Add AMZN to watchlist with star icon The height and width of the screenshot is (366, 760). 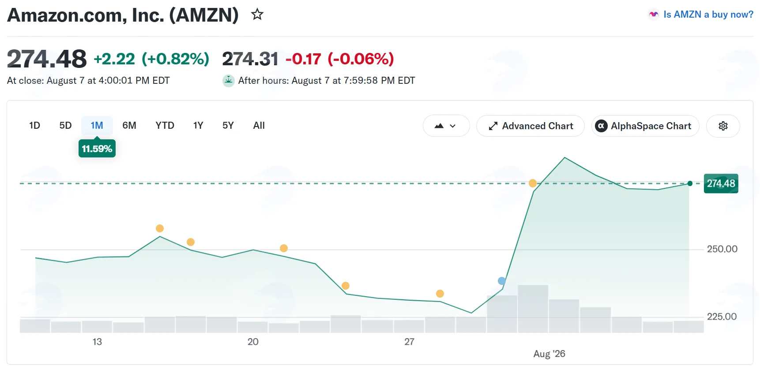point(257,15)
